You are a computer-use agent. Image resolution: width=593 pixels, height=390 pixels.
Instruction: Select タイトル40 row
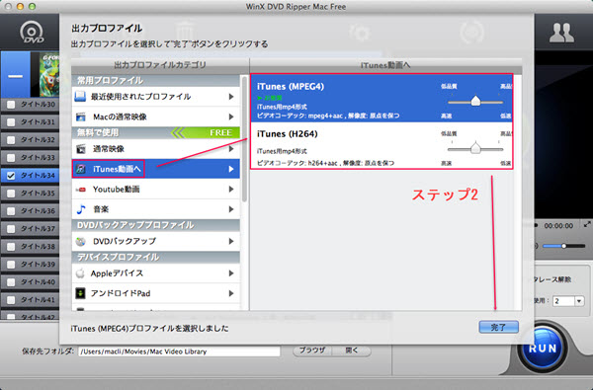[x=30, y=282]
